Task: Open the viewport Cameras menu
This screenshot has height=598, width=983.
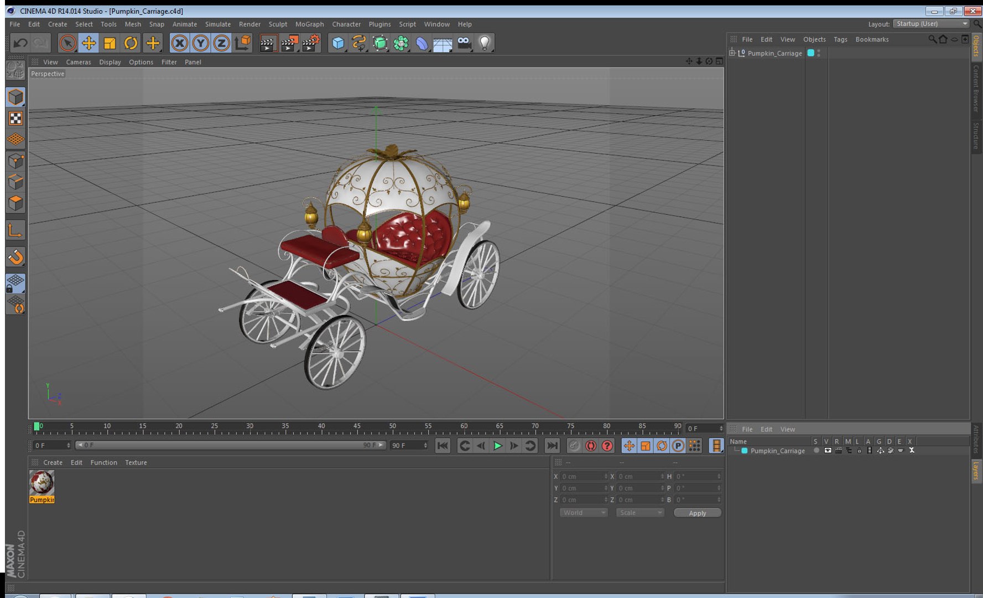Action: 79,62
